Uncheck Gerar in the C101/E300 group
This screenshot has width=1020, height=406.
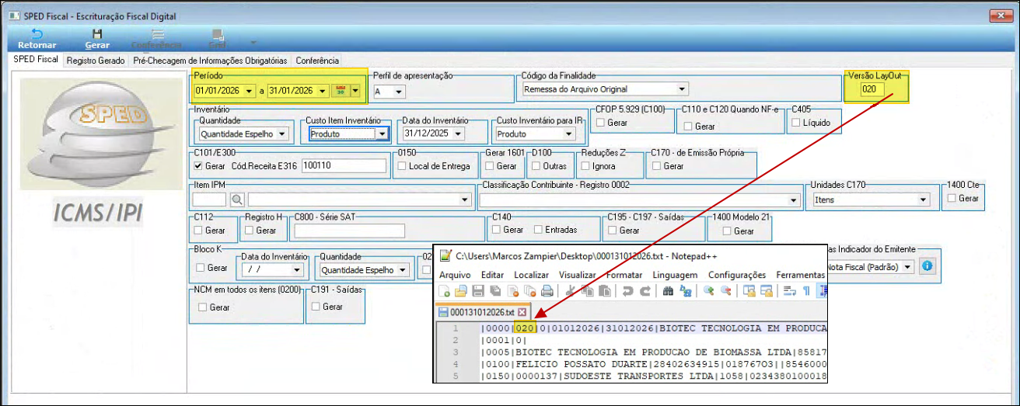click(198, 166)
